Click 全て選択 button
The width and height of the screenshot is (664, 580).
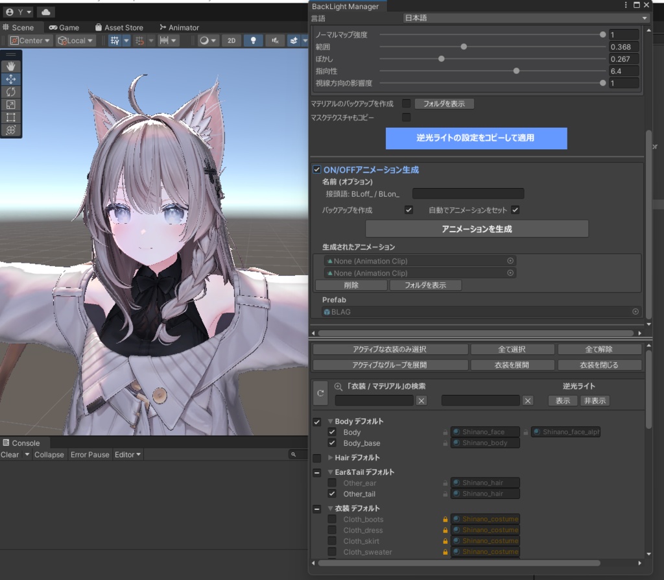[x=512, y=349]
